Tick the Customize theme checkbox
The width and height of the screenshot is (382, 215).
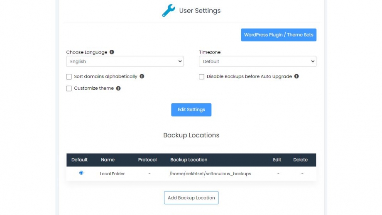69,88
